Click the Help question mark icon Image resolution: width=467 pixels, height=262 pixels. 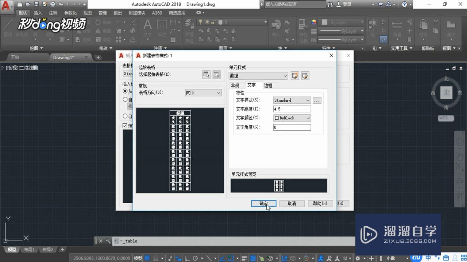point(404,4)
